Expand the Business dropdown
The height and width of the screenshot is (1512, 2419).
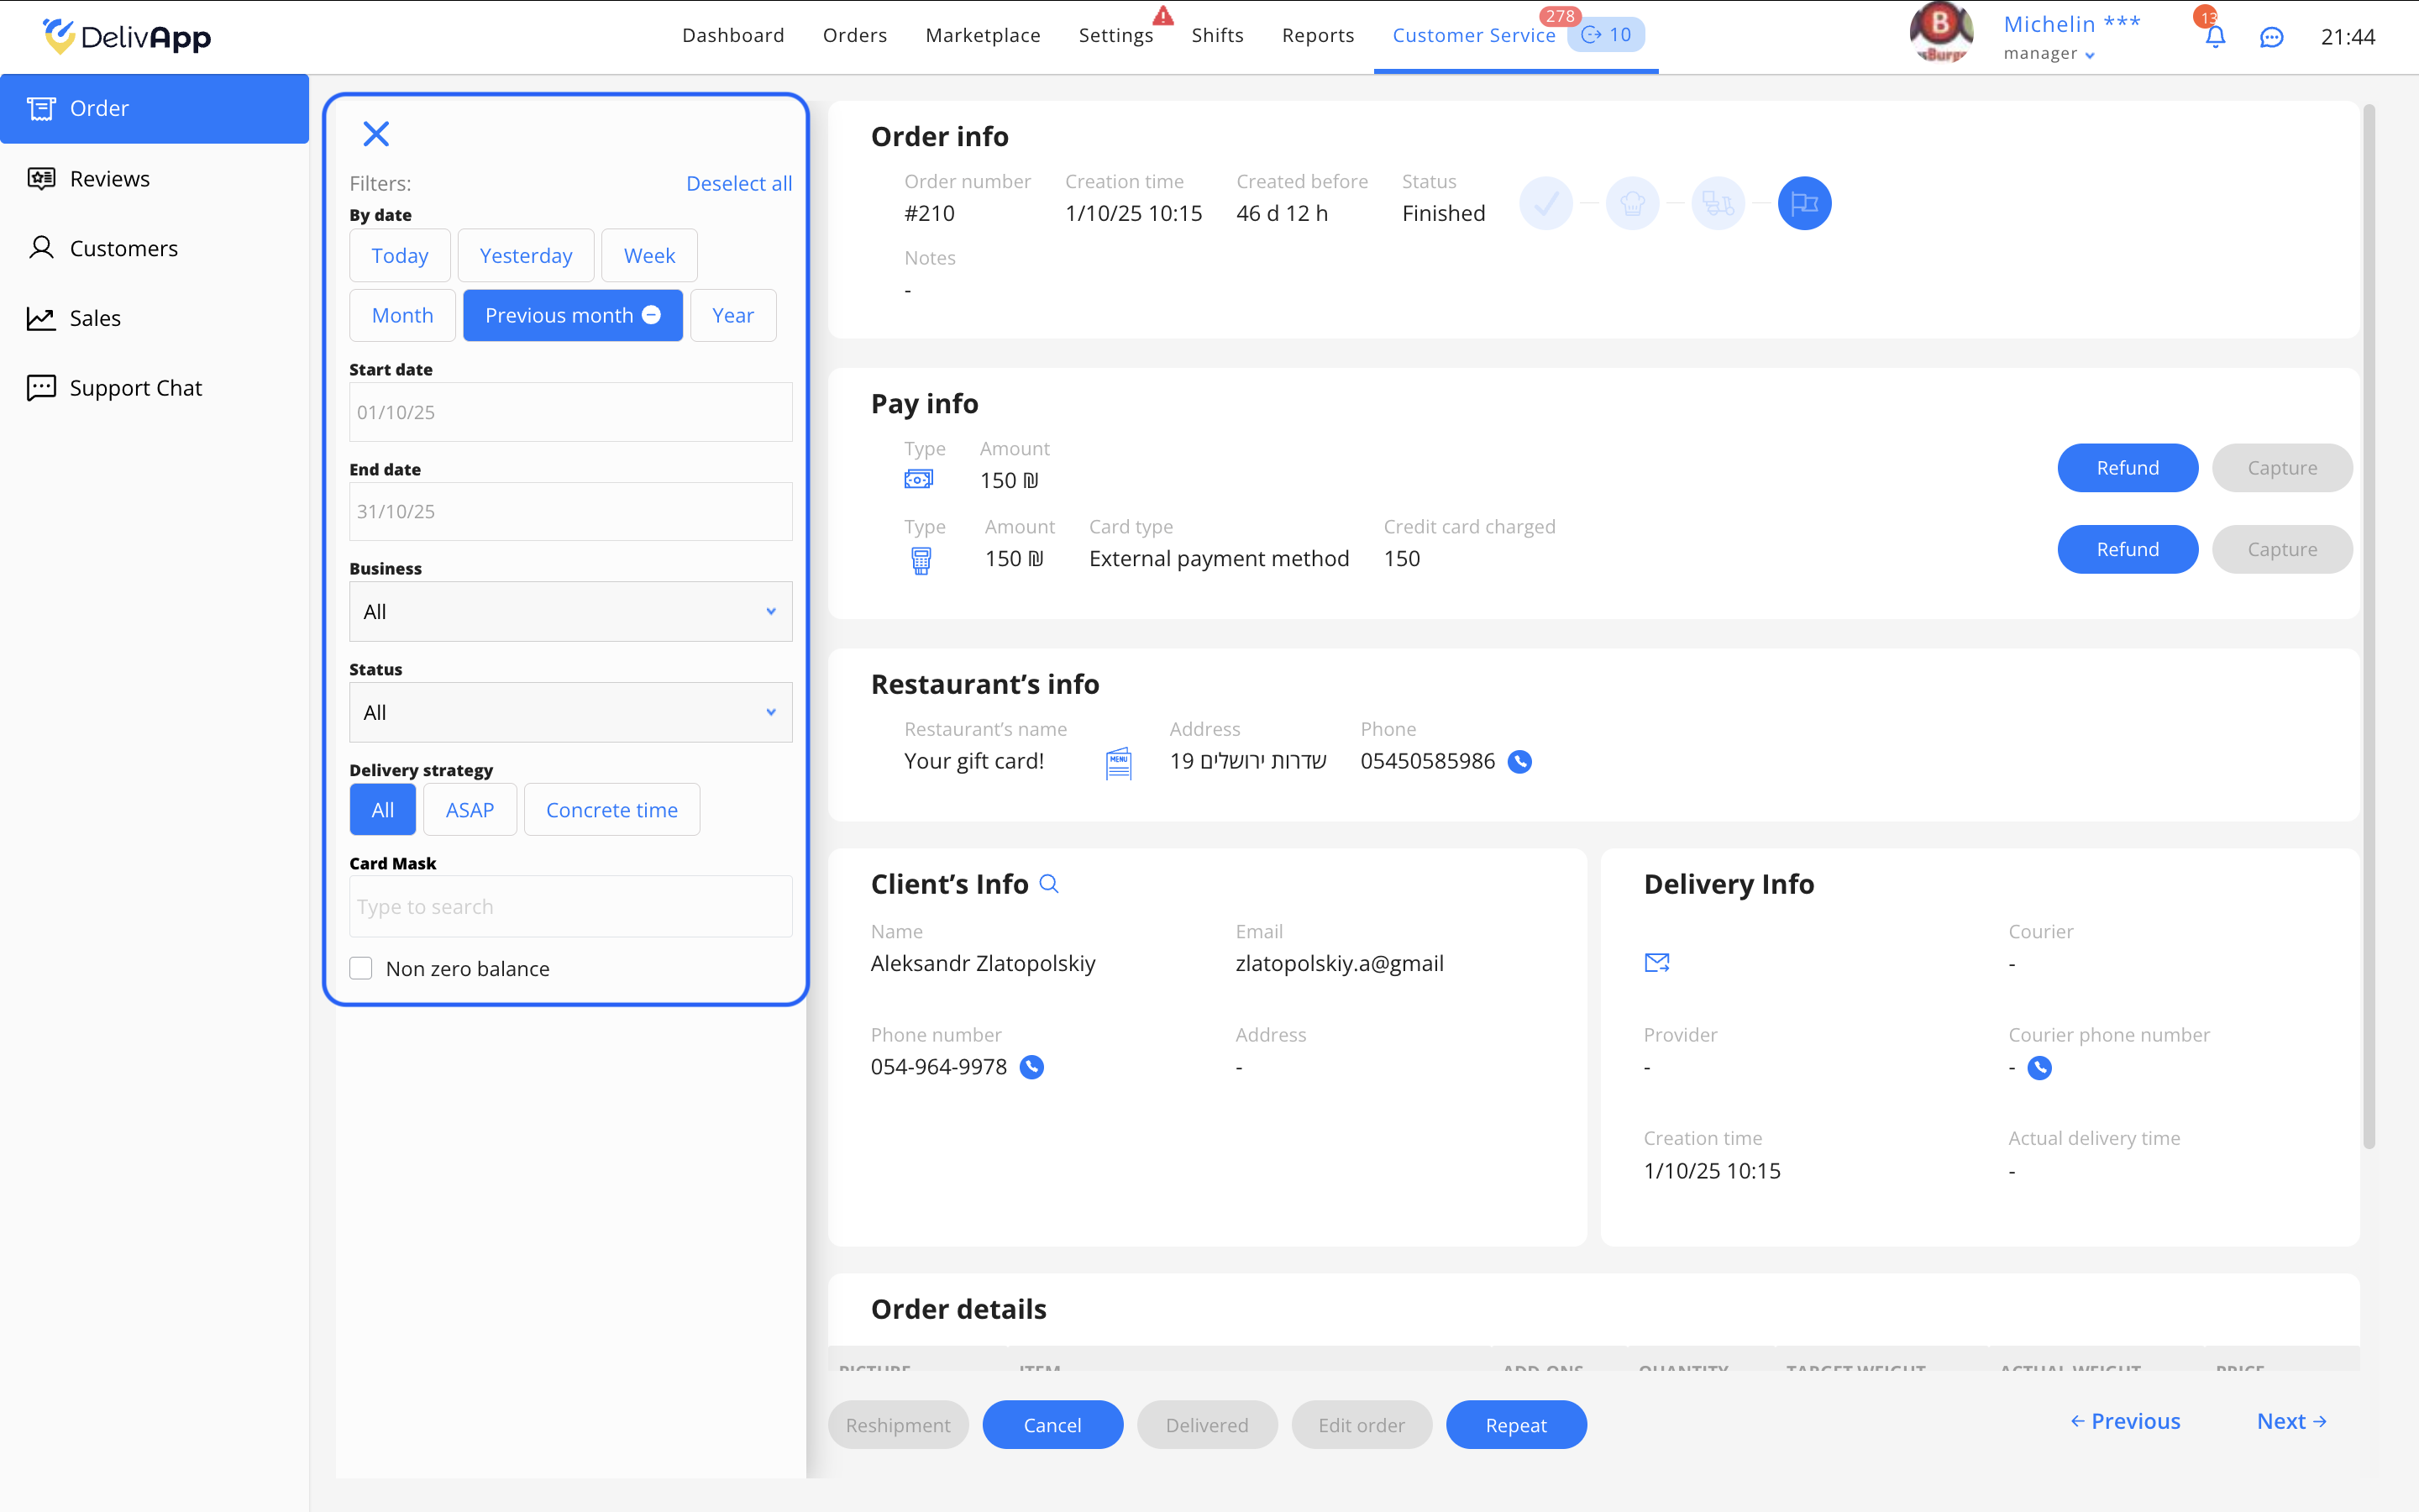click(x=569, y=612)
